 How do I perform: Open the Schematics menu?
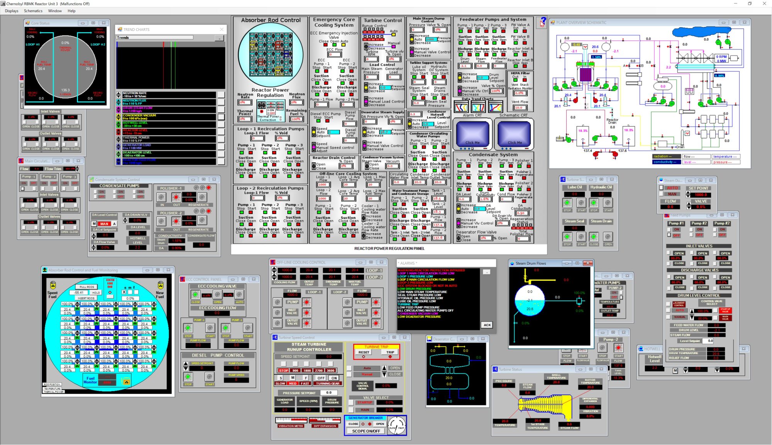pos(33,11)
